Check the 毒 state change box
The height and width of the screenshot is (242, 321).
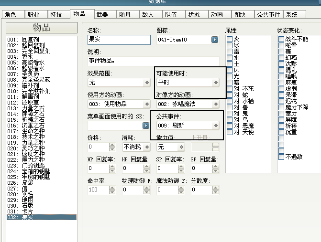point(281,52)
